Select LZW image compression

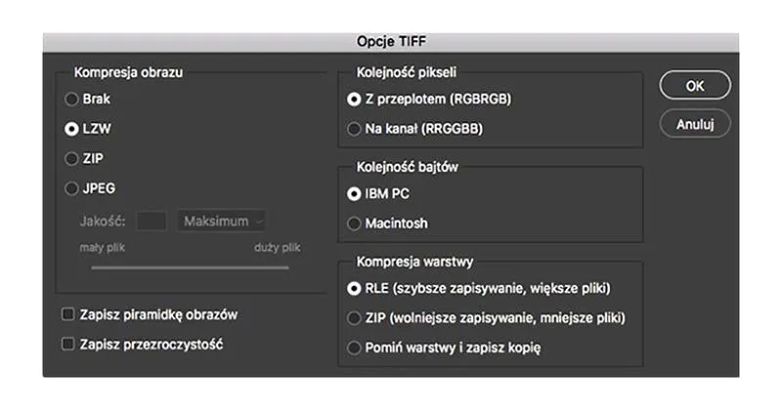71,129
